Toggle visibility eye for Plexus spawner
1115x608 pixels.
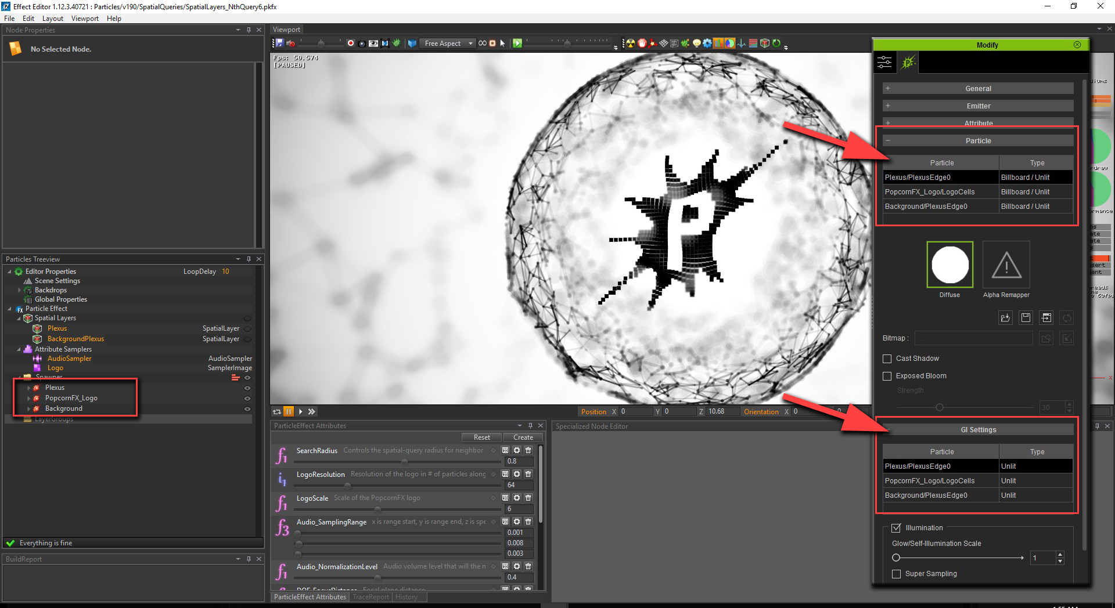[247, 388]
